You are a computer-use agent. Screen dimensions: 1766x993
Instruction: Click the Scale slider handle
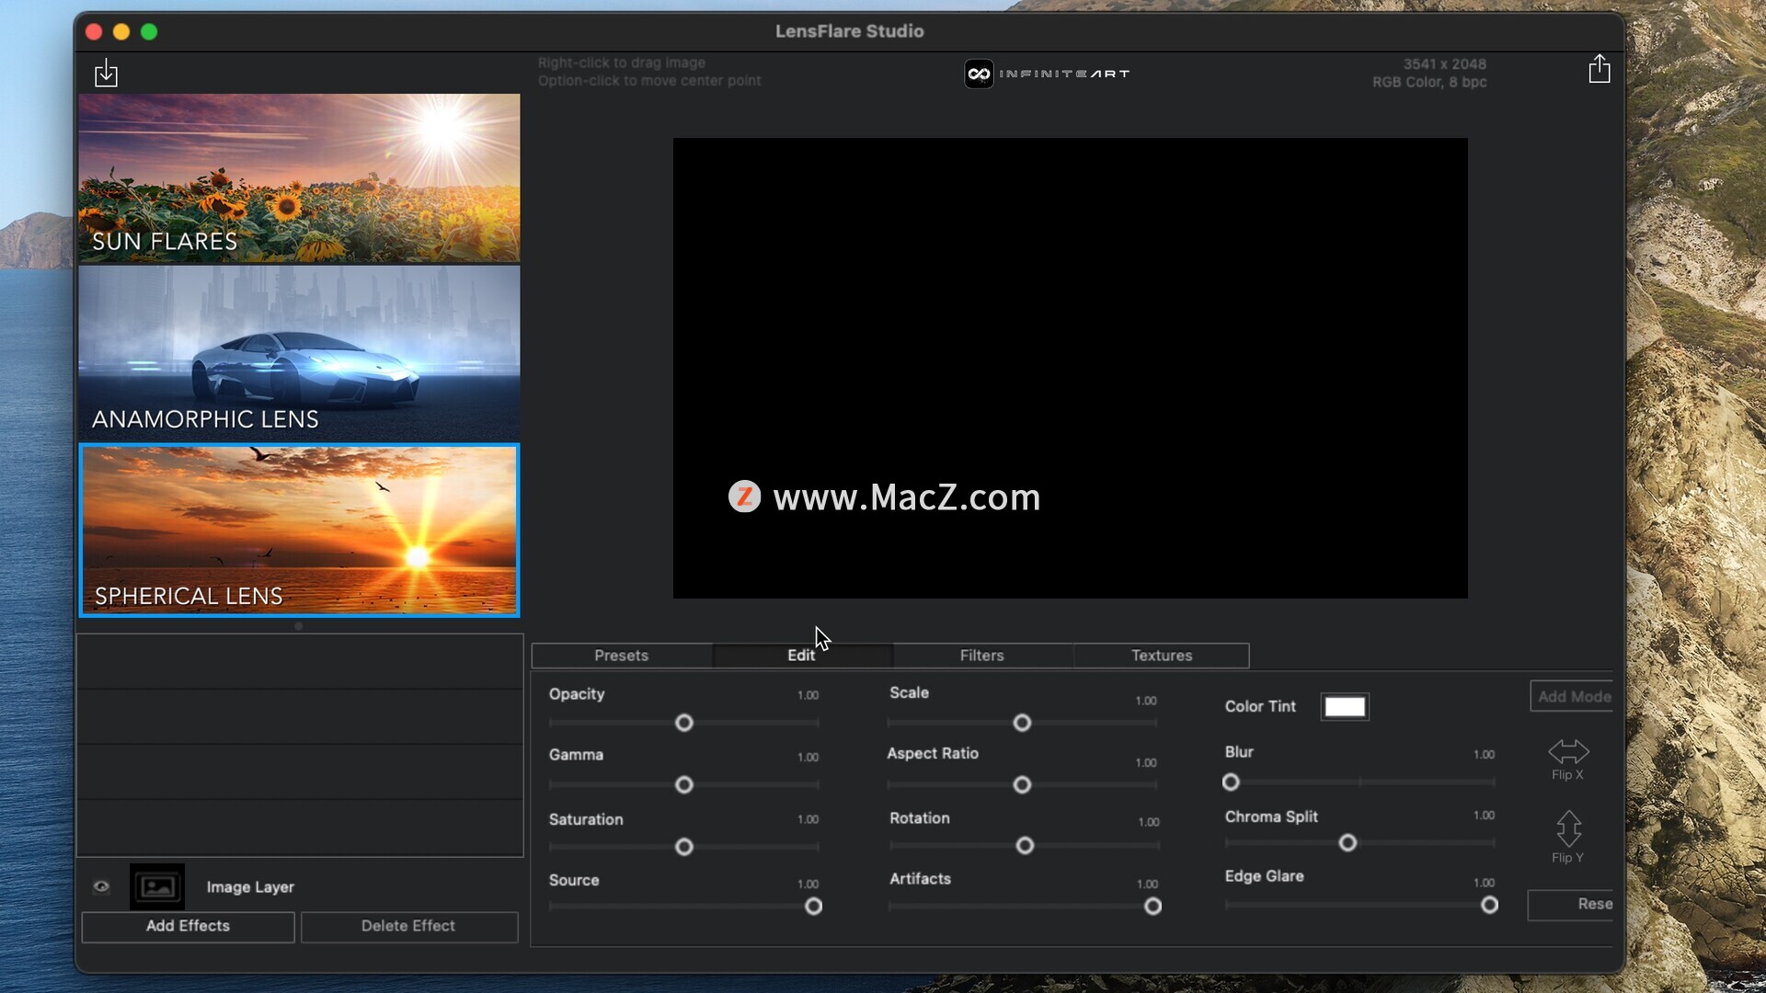tap(1022, 723)
